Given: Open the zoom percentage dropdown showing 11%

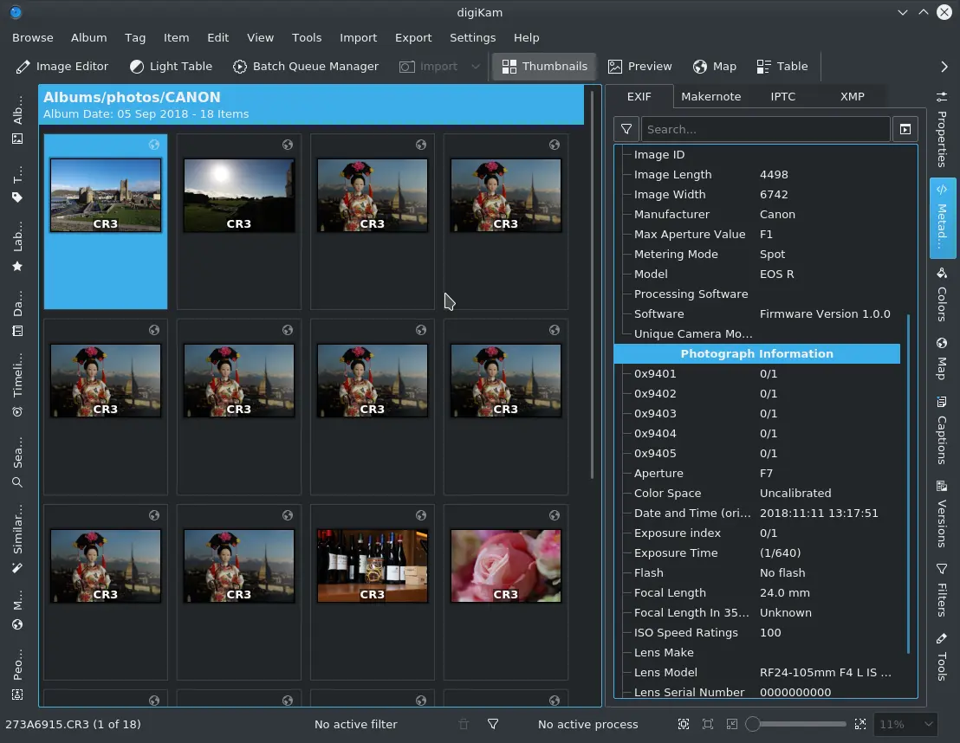Looking at the screenshot, I should click(905, 724).
